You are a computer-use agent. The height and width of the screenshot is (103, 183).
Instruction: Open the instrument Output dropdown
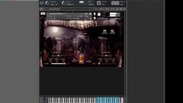coord(56,16)
